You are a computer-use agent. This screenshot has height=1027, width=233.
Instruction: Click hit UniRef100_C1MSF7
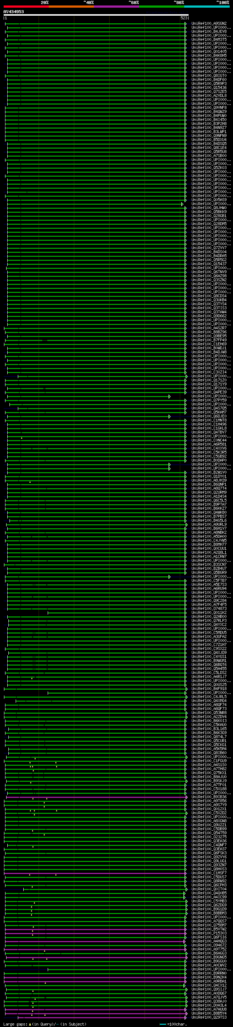click(209, 873)
